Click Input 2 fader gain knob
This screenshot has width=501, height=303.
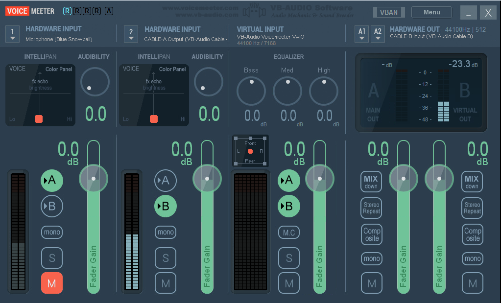[x=207, y=179]
